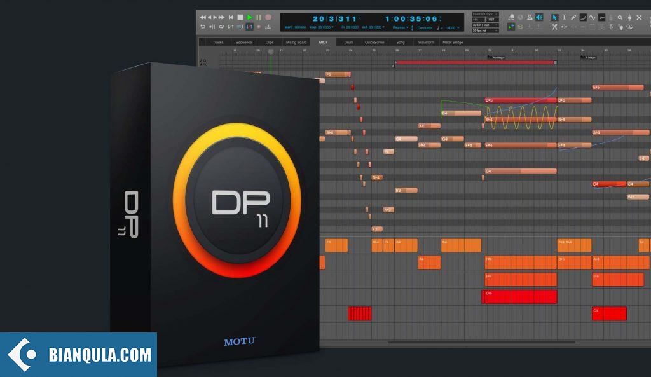Select the Reshape curve tool

coord(583,17)
